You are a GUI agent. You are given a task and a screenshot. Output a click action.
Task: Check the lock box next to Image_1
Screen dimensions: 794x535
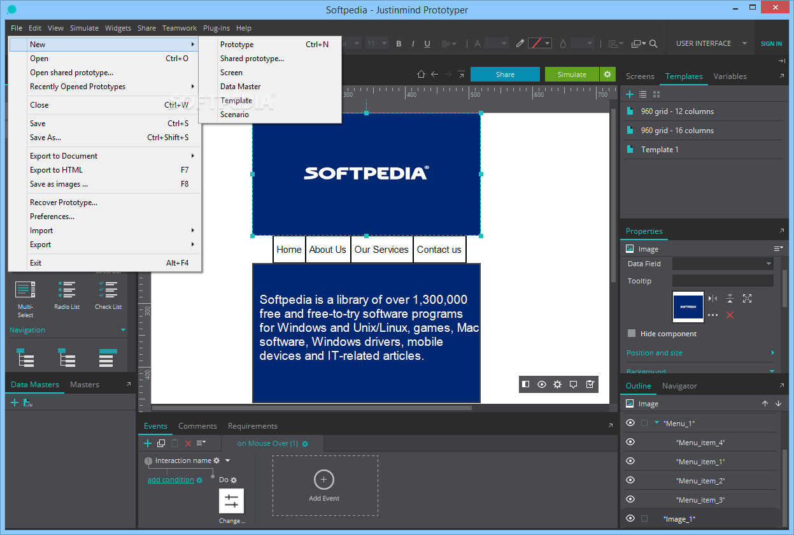click(x=644, y=518)
